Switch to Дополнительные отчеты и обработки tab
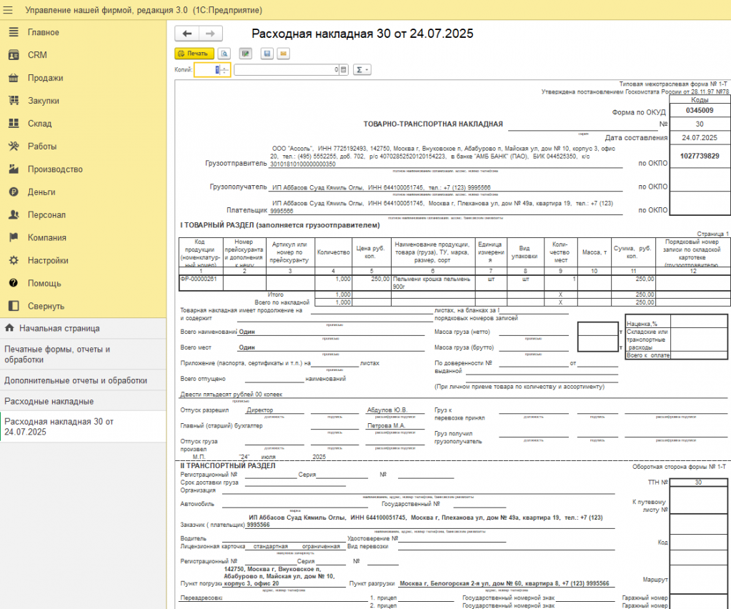 83,380
